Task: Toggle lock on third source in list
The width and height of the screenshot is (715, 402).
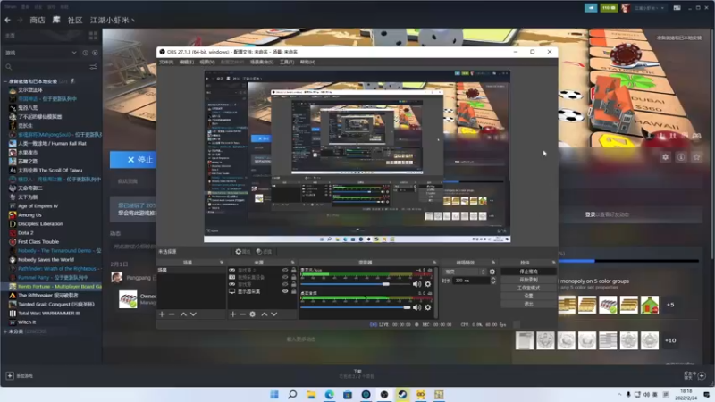Action: [294, 284]
